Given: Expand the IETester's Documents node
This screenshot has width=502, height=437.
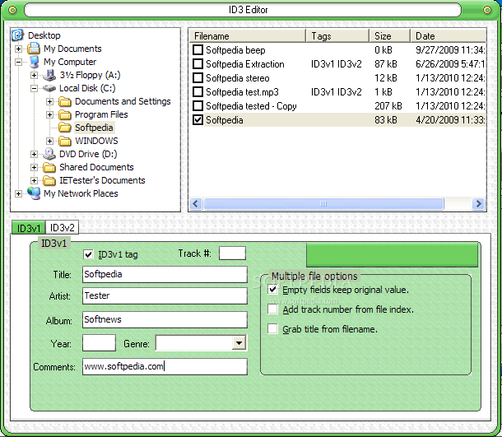Looking at the screenshot, I should point(34,180).
